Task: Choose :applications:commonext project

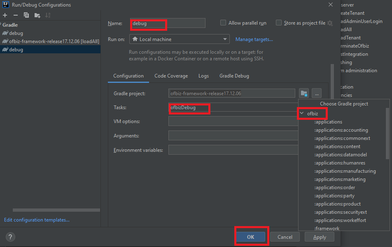Action: pyautogui.click(x=342, y=138)
